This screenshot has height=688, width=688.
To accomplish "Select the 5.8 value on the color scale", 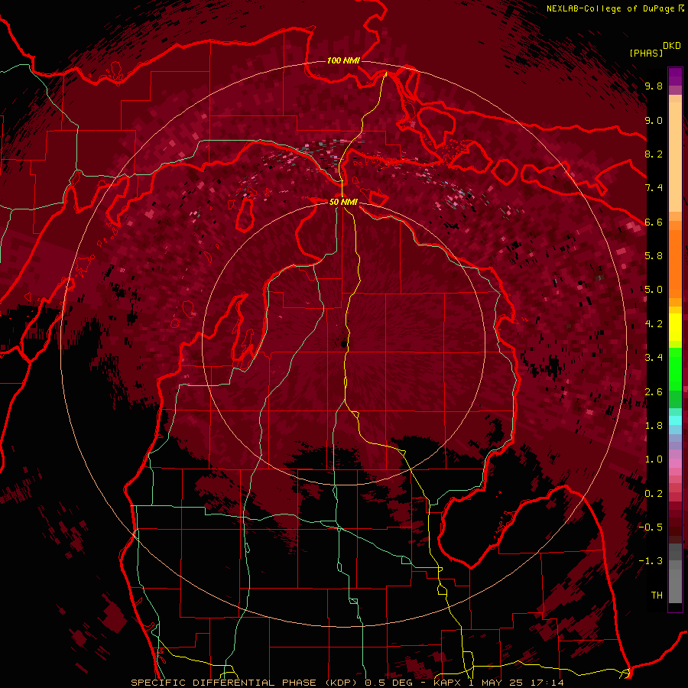I will [654, 256].
